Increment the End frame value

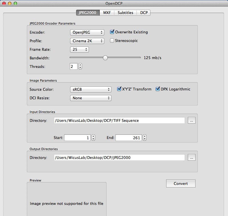point(144,136)
